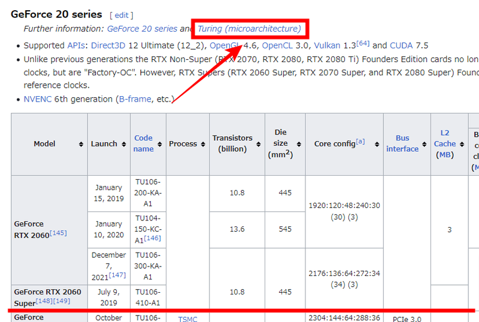479x322 pixels.
Task: Click the Launch column sort arrows
Action: click(124, 145)
